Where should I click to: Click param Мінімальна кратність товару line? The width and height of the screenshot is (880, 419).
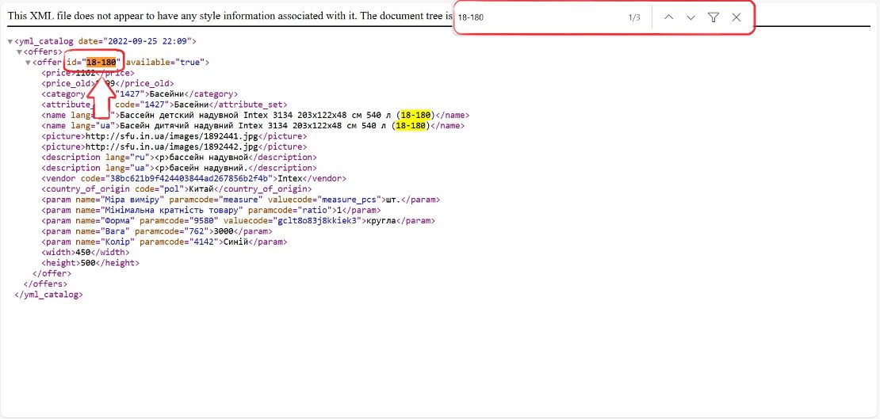(x=211, y=210)
